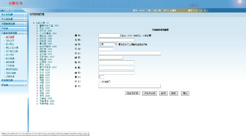Focus the 名称 name input field
The image size is (246, 136).
pyautogui.click(x=116, y=40)
